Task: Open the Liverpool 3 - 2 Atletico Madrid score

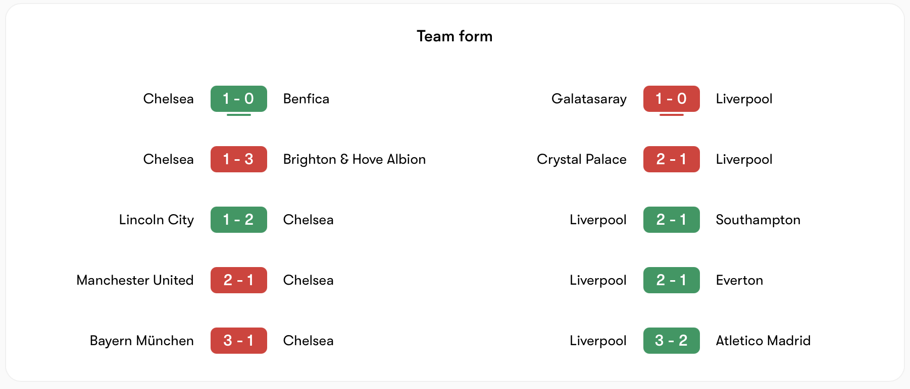Action: coord(671,341)
